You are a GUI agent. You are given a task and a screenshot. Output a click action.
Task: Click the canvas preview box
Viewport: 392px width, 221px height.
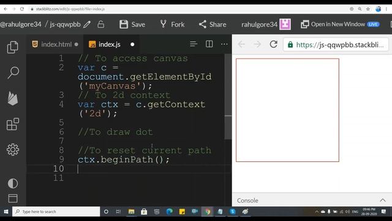pyautogui.click(x=287, y=110)
